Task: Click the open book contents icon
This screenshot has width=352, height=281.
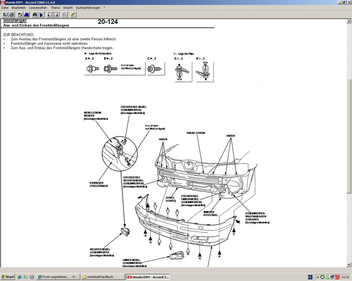Action: 5,14
